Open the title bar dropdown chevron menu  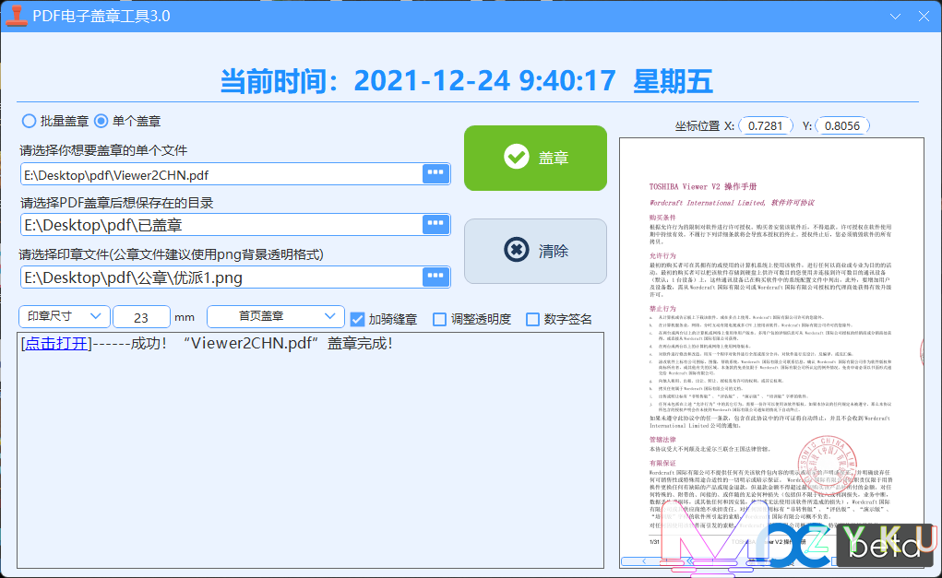click(x=895, y=17)
